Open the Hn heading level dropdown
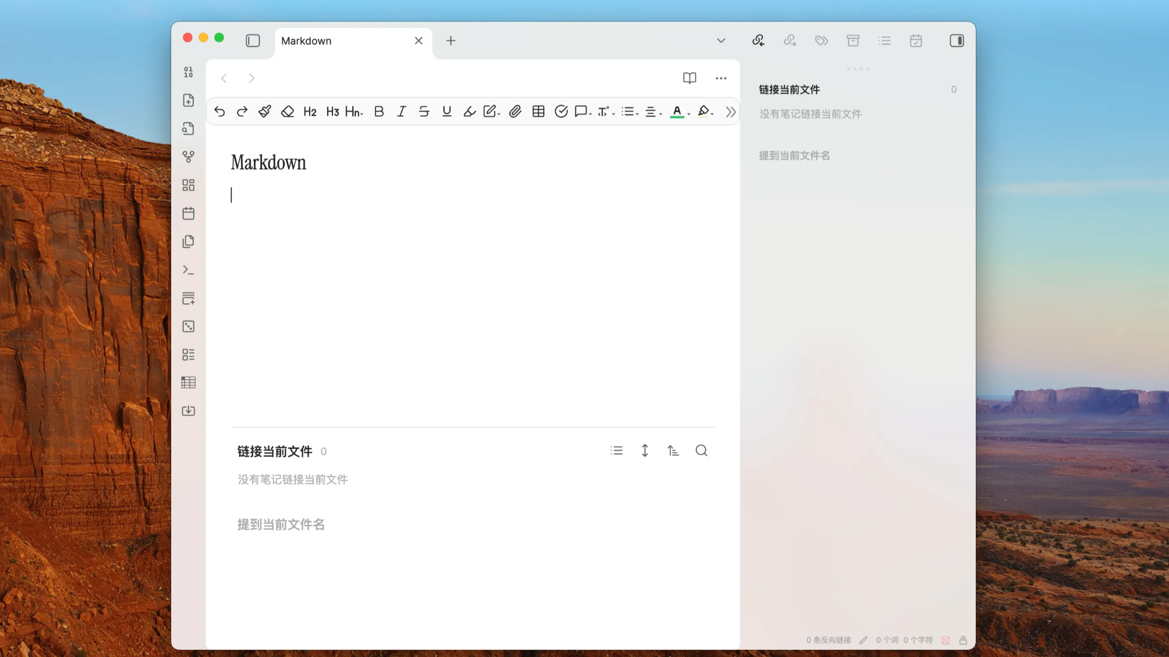 tap(354, 111)
